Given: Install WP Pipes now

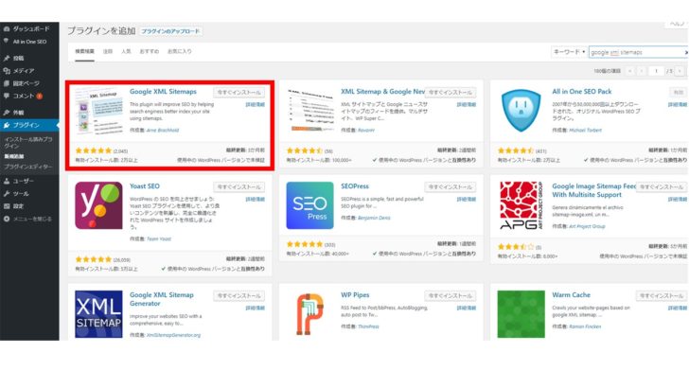Looking at the screenshot, I should coord(450,295).
